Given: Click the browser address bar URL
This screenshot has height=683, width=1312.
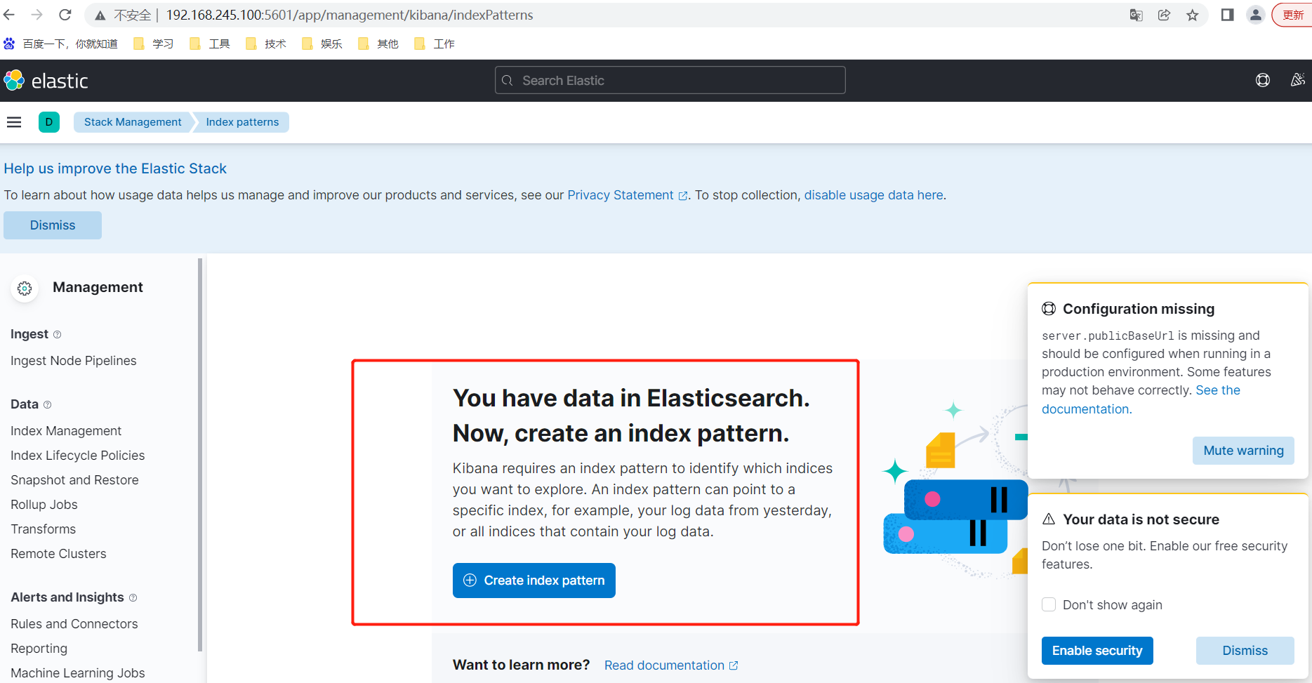Looking at the screenshot, I should click(x=350, y=15).
